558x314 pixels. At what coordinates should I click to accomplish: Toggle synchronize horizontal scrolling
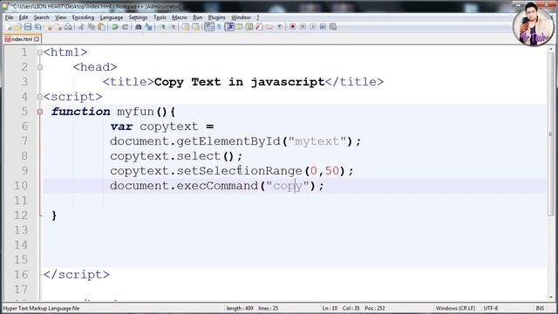click(x=195, y=27)
